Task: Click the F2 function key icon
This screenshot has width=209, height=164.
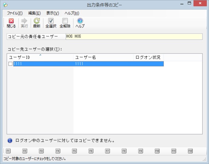Action: point(25,151)
